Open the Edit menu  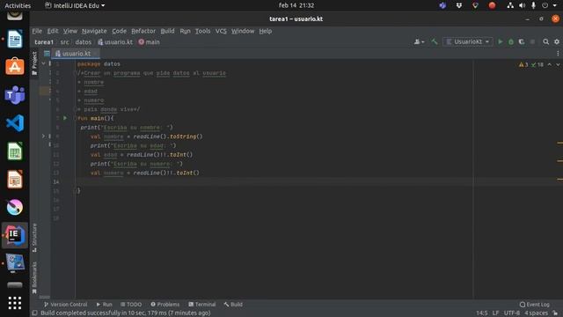pyautogui.click(x=53, y=31)
